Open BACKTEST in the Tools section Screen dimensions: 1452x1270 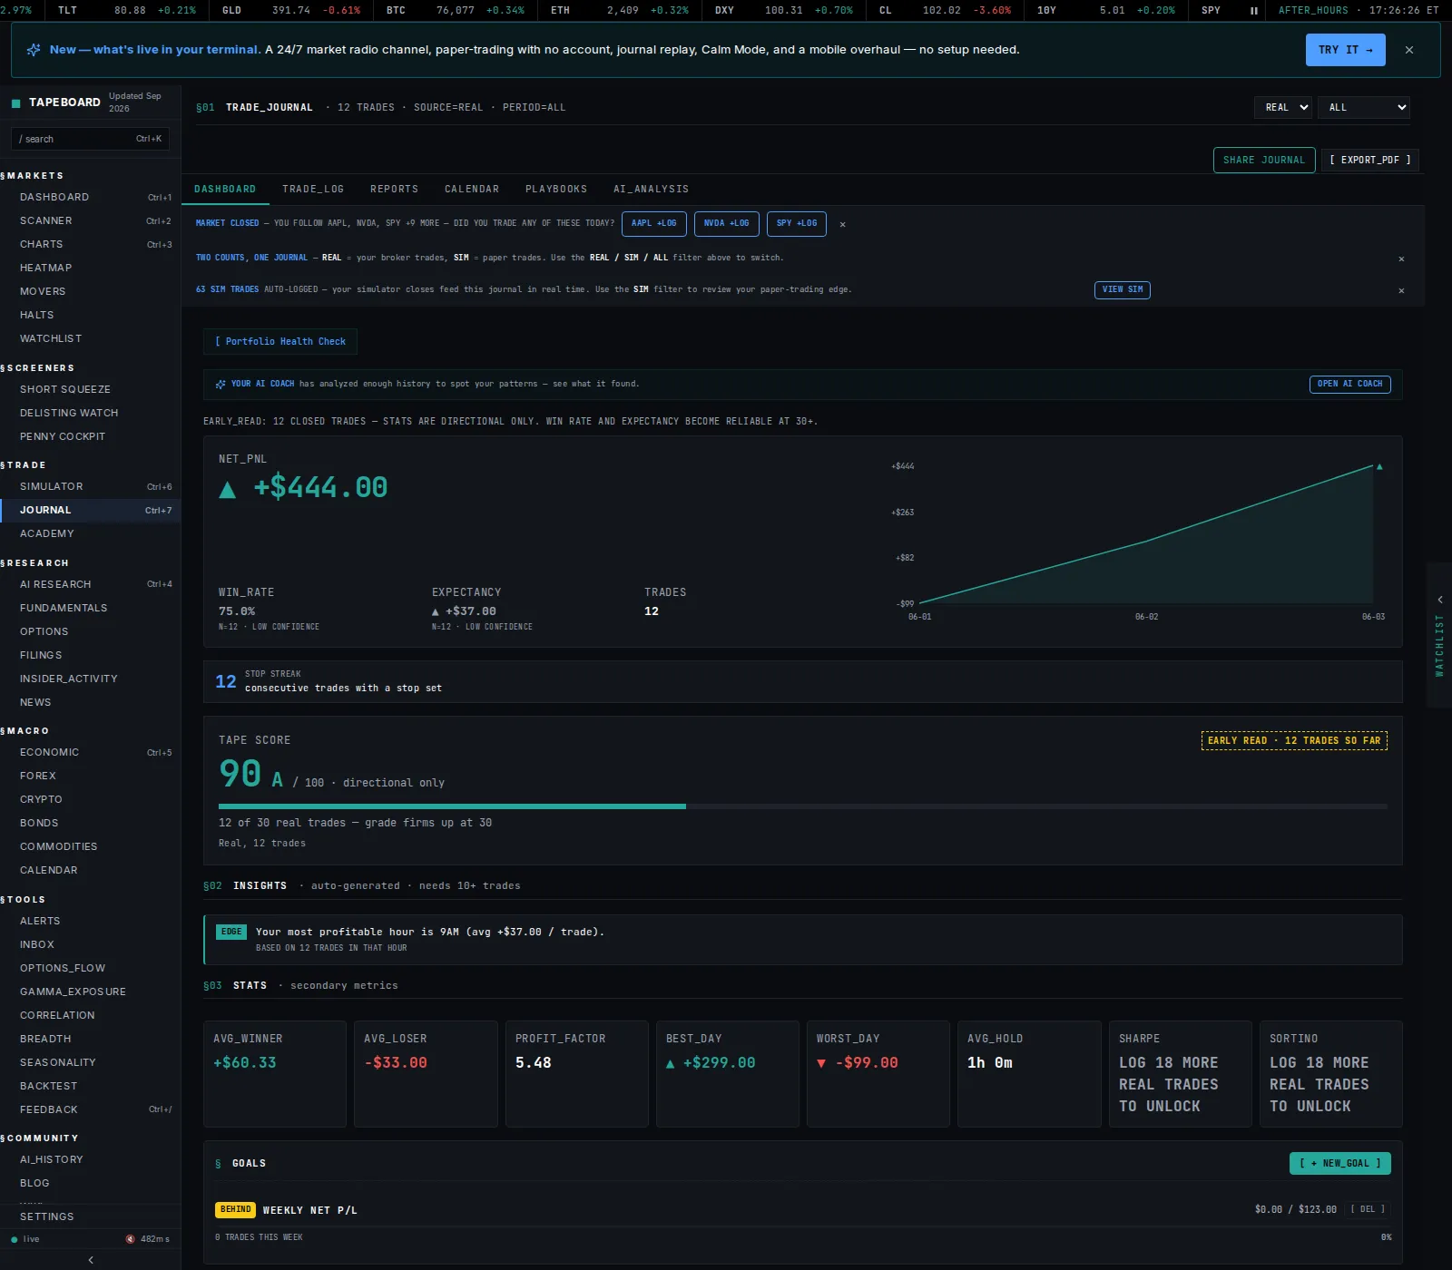pyautogui.click(x=91, y=1086)
